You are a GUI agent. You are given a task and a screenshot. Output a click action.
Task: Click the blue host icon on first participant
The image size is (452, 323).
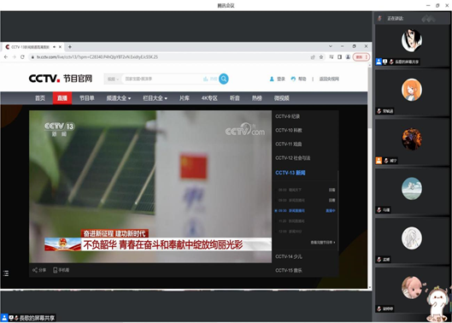[x=379, y=62]
